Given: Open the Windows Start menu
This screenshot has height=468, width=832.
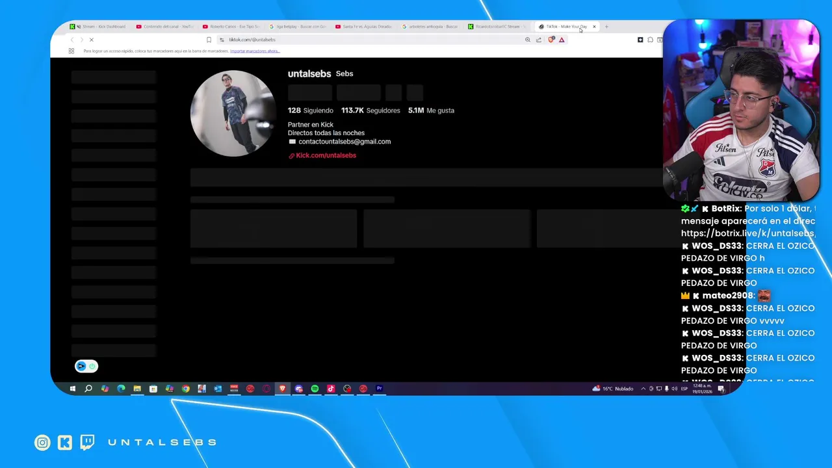Looking at the screenshot, I should (72, 389).
